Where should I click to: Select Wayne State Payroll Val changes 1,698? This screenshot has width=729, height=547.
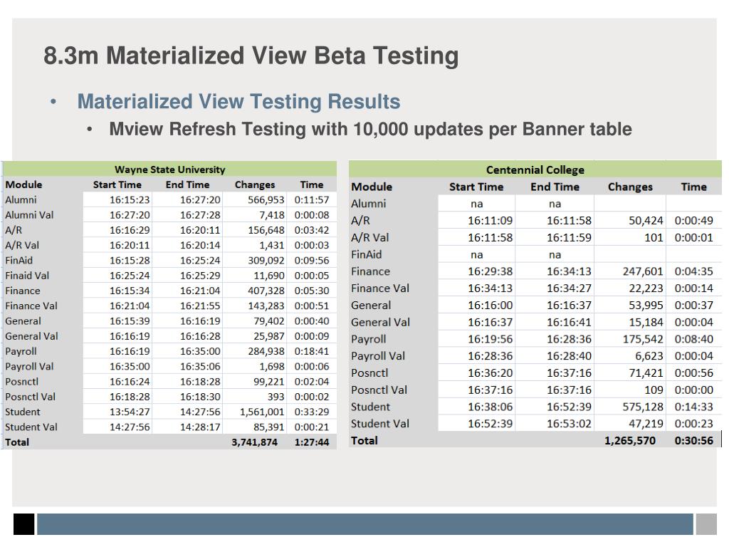coord(271,367)
